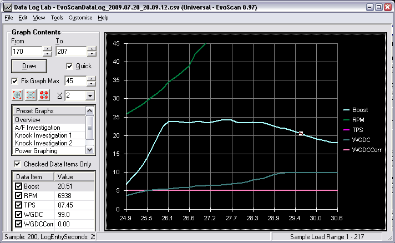Click the WGDCCorr value 0.00
The height and width of the screenshot is (243, 395).
(x=63, y=224)
